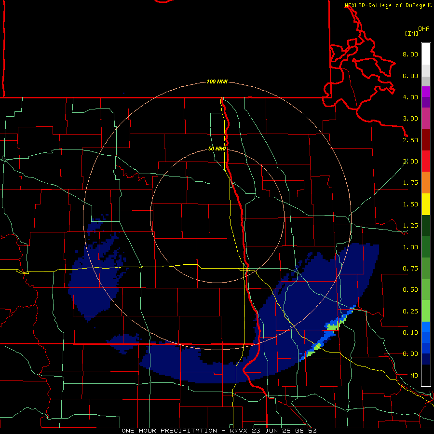Image resolution: width=434 pixels, height=434 pixels.
Task: Pick the white swatch atop the color scale
Action: pyautogui.click(x=426, y=54)
